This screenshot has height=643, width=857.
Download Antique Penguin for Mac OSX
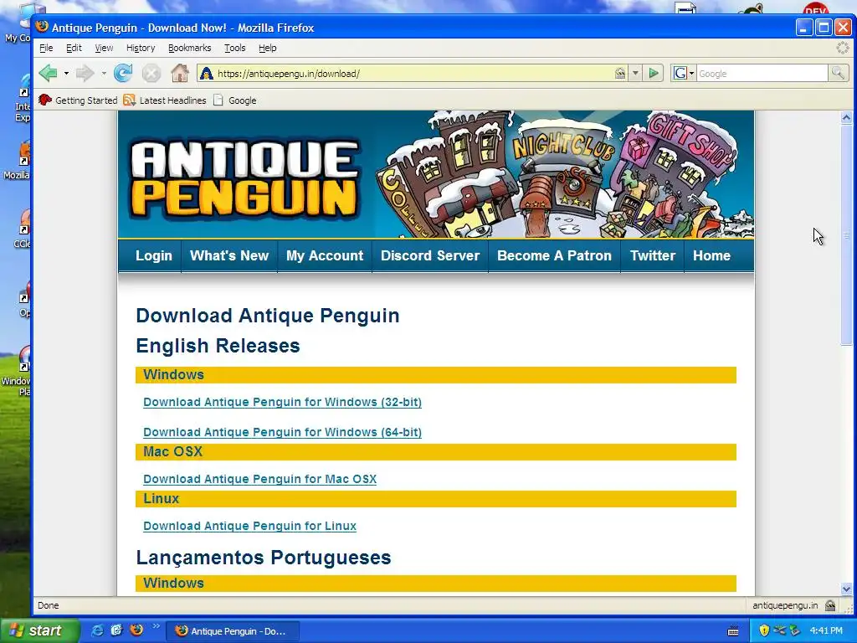pyautogui.click(x=259, y=479)
